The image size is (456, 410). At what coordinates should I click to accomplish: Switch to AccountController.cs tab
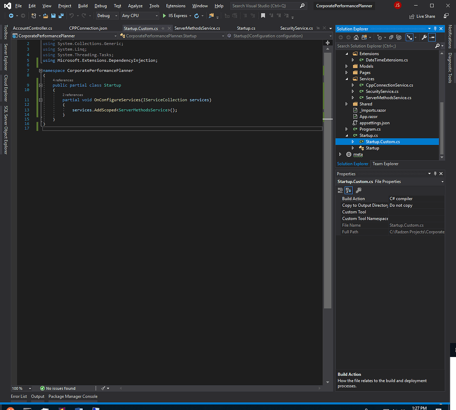[32, 28]
